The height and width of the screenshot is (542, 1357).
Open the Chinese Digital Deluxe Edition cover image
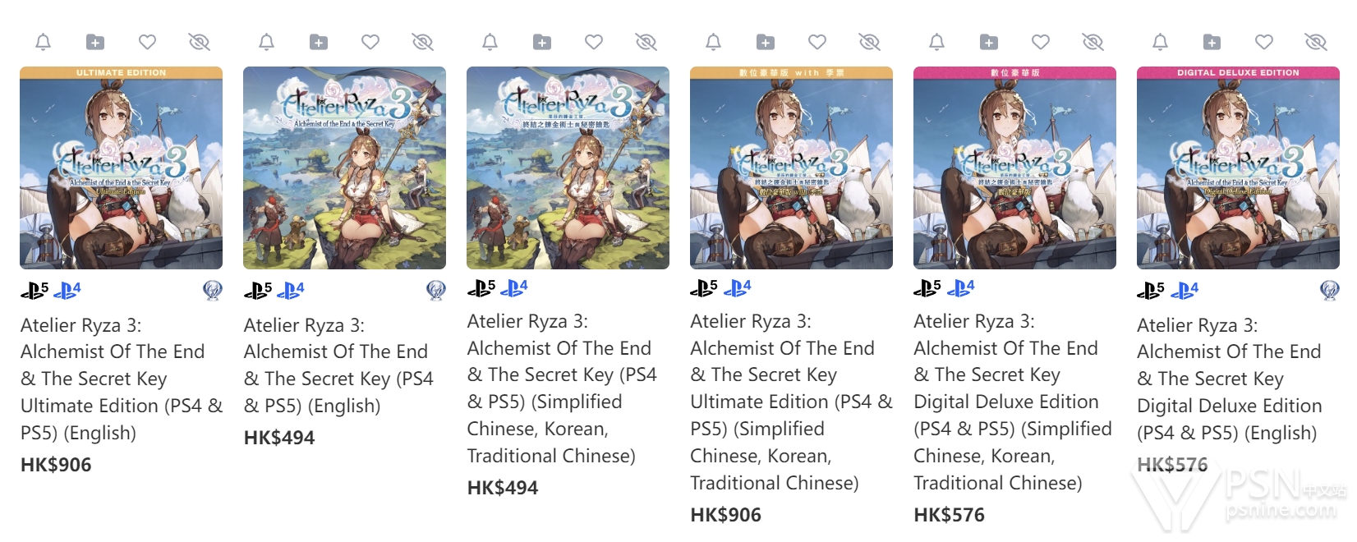(x=1014, y=168)
